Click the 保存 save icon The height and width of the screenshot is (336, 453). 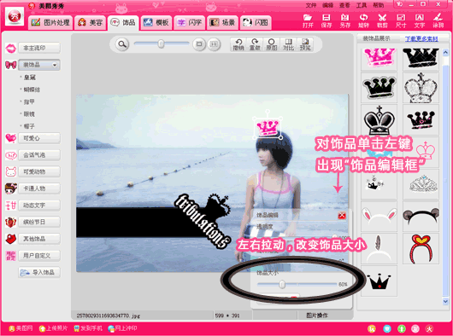pos(327,21)
